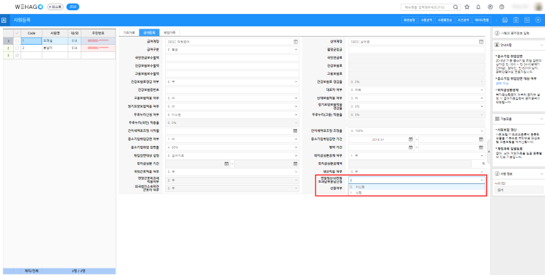Viewport: 545px width, 275px height.
Task: Tick the checkbox for employee row 2
Action: click(x=18, y=48)
